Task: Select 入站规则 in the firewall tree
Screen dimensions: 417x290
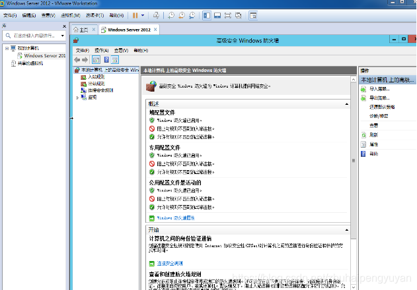Action: point(93,77)
